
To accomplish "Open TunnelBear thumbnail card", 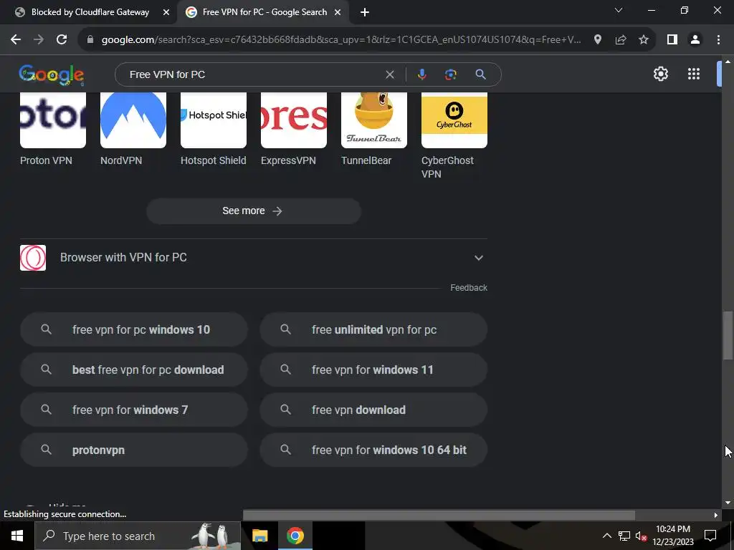I will (x=374, y=129).
